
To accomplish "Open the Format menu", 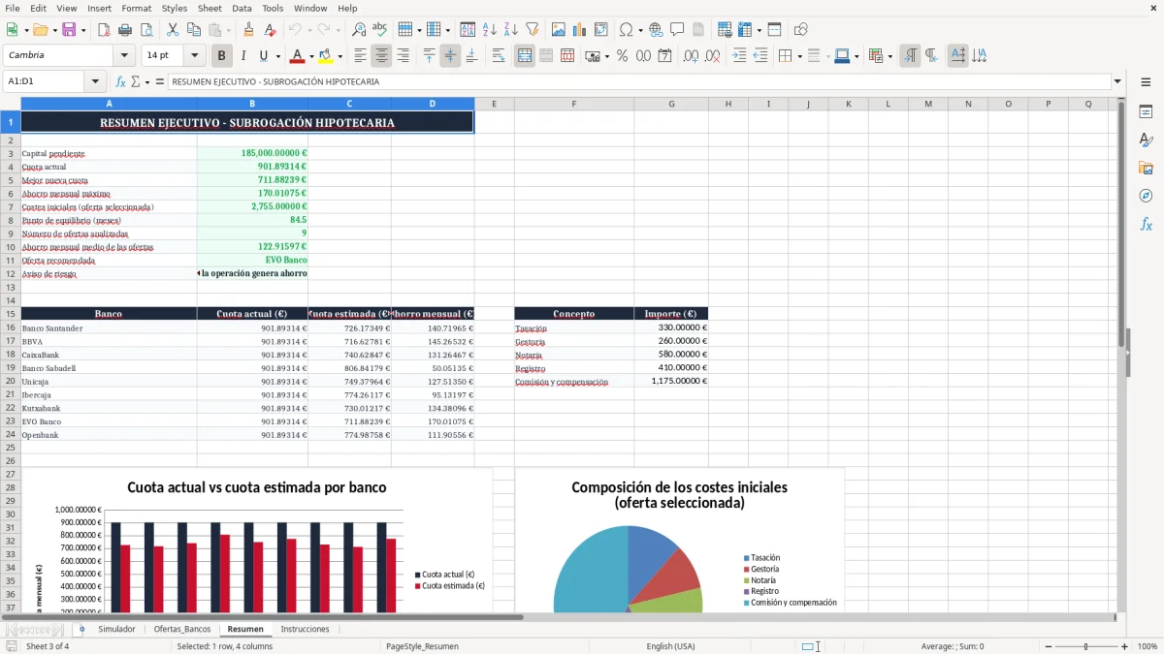I will [136, 8].
